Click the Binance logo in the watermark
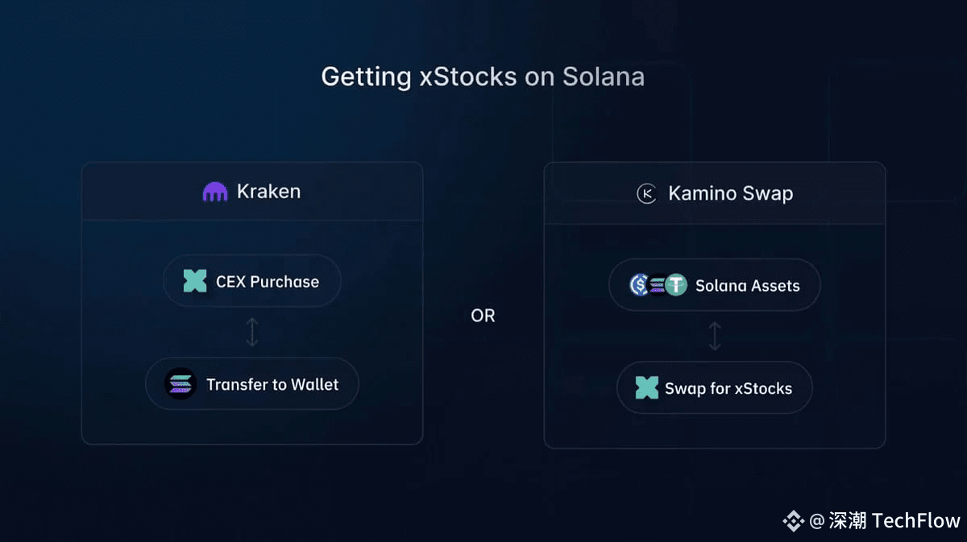The image size is (967, 542). (794, 521)
